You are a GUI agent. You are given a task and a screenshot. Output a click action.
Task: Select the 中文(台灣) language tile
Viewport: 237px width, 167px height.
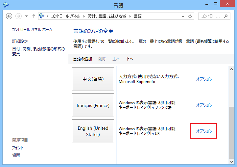[x=93, y=79]
